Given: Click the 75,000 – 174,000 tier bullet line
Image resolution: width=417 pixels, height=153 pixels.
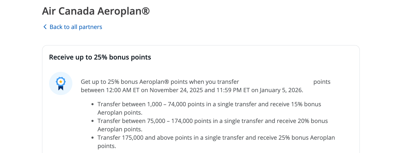Looking at the screenshot, I should pyautogui.click(x=212, y=121).
